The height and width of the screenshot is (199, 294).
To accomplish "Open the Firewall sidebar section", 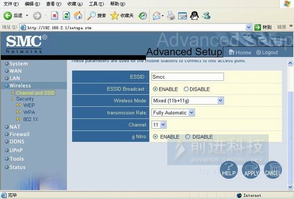I will [x=19, y=134].
